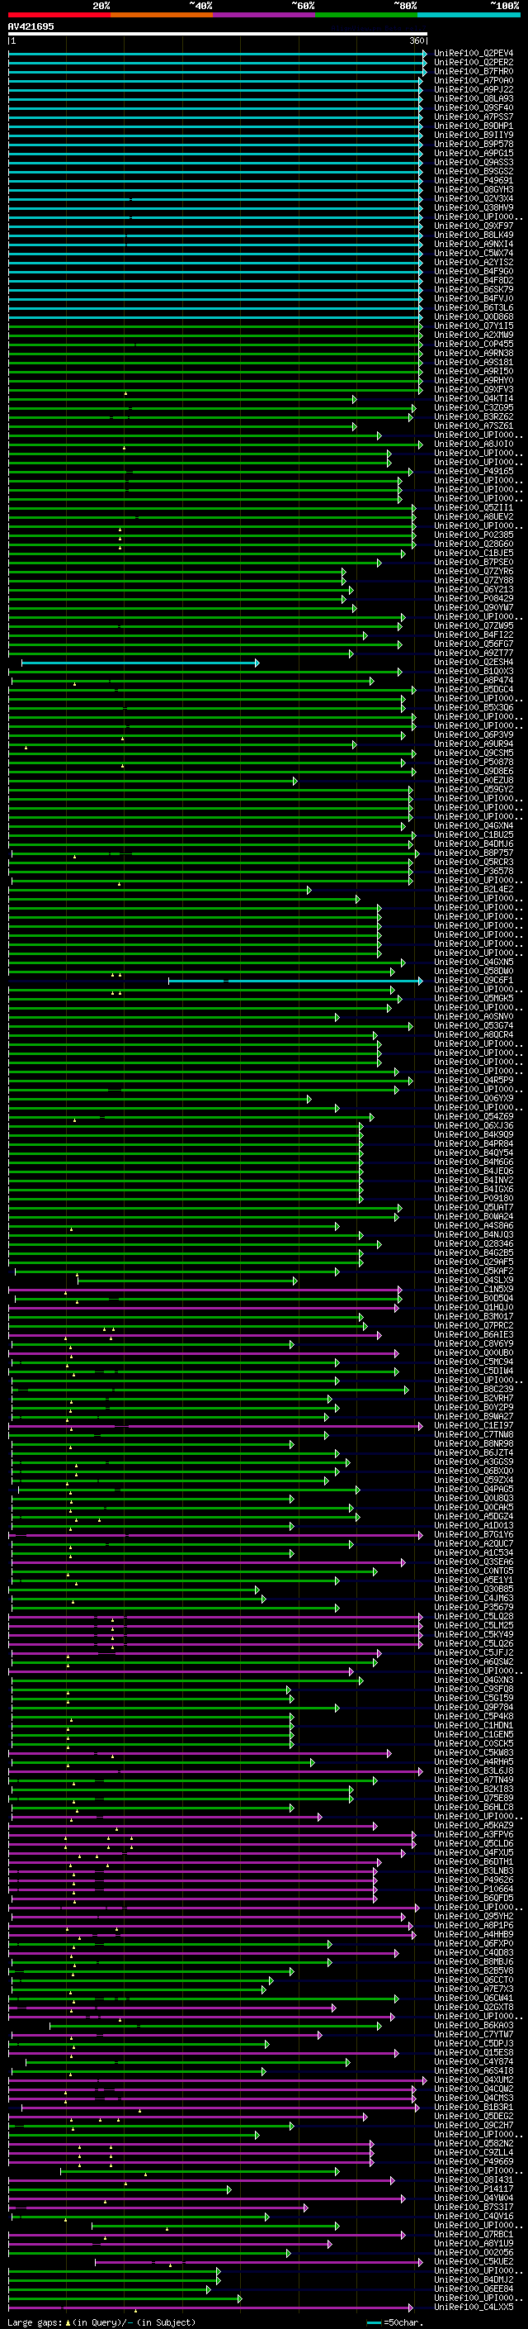Select the UniRef100_P49691 label
This screenshot has height=2329, width=528.
[474, 181]
